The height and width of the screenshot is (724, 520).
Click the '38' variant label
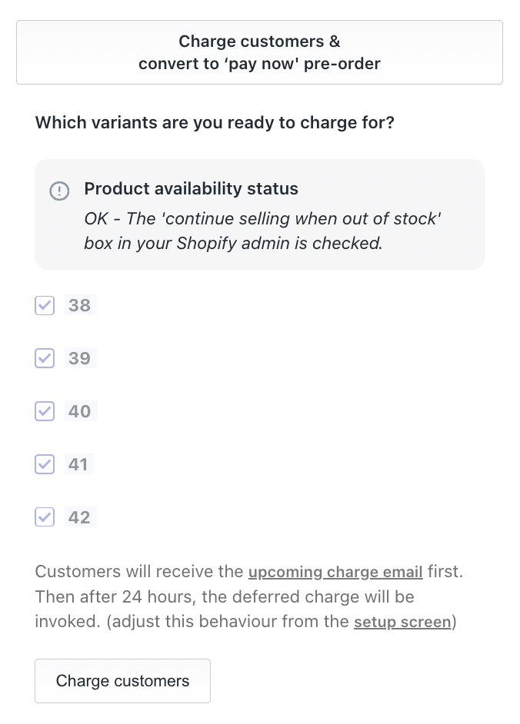tap(80, 305)
